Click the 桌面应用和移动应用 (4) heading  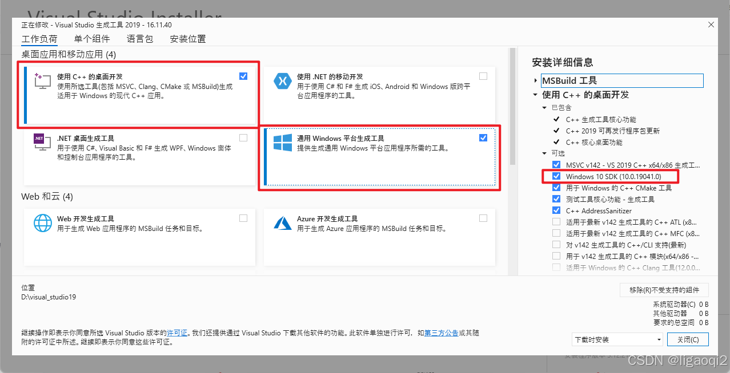(69, 55)
